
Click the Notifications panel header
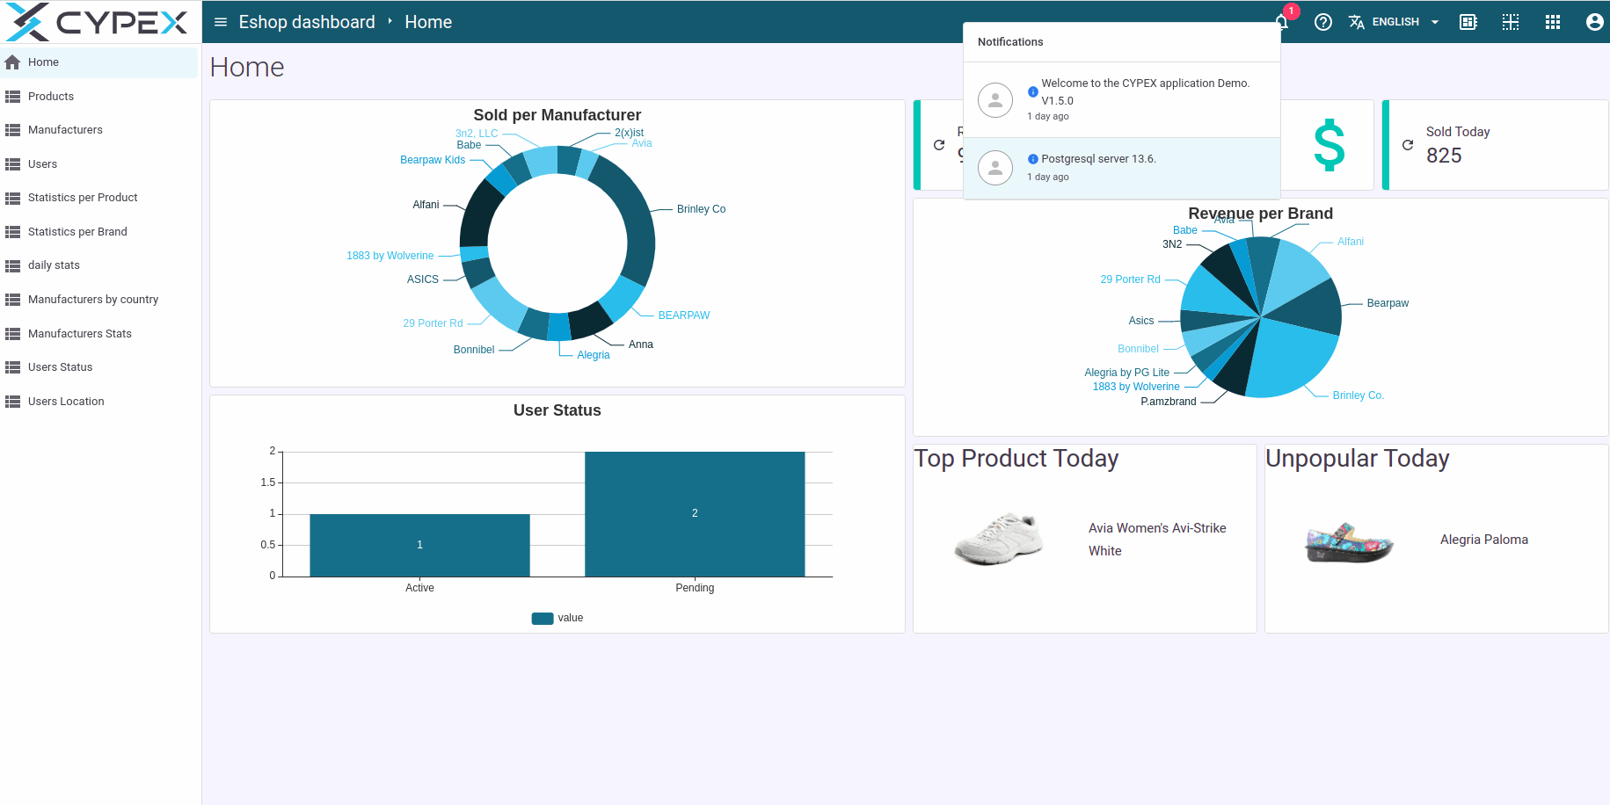pos(1010,42)
